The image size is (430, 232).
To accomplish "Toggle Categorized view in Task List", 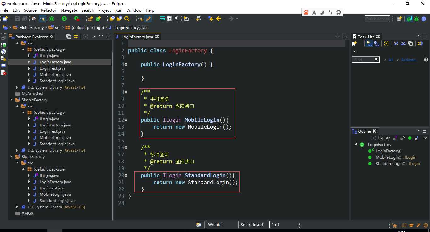I will point(370,43).
